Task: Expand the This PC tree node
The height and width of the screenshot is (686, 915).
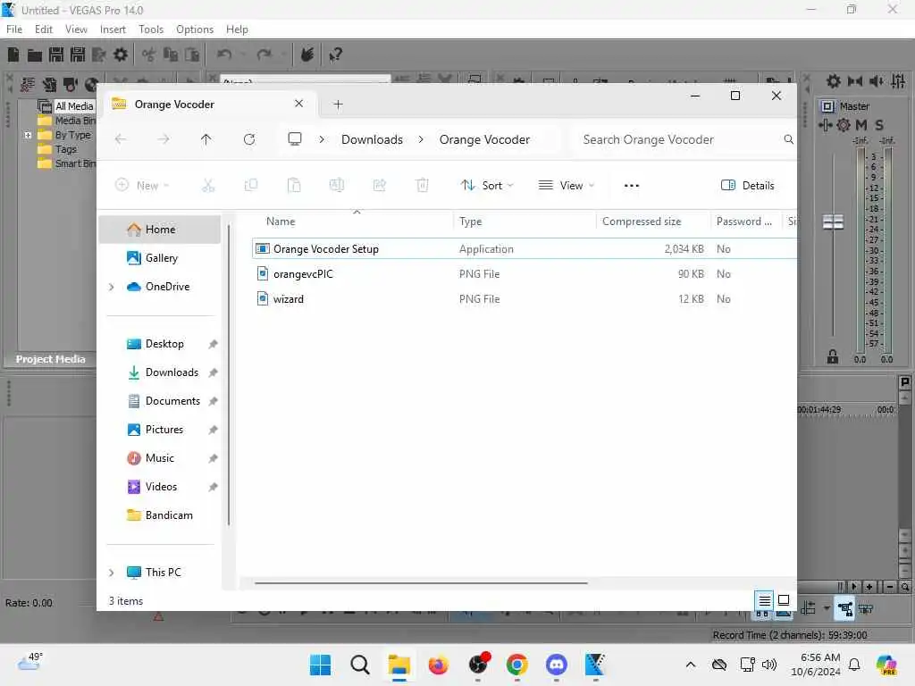Action: tap(112, 573)
